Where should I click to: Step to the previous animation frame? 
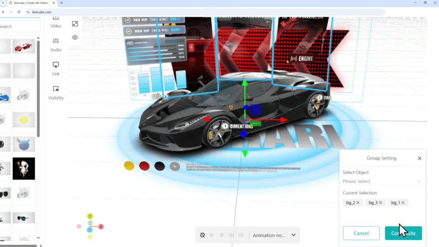pyautogui.click(x=231, y=235)
